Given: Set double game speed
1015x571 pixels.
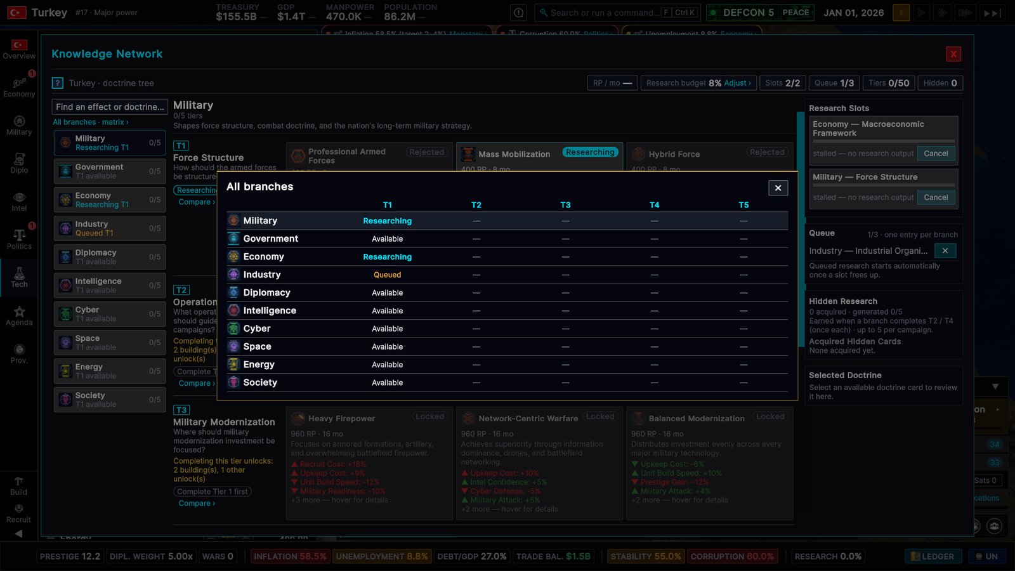Looking at the screenshot, I should [x=943, y=13].
